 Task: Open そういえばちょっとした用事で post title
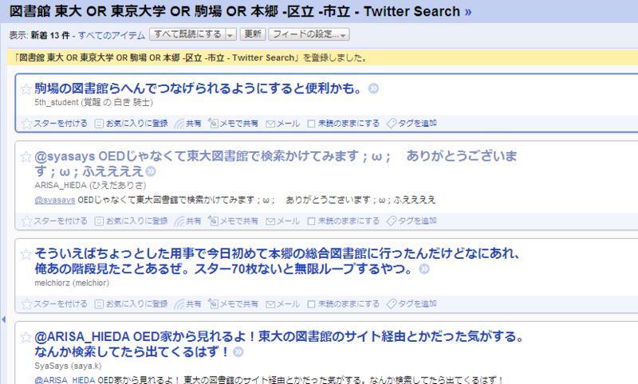tap(277, 261)
